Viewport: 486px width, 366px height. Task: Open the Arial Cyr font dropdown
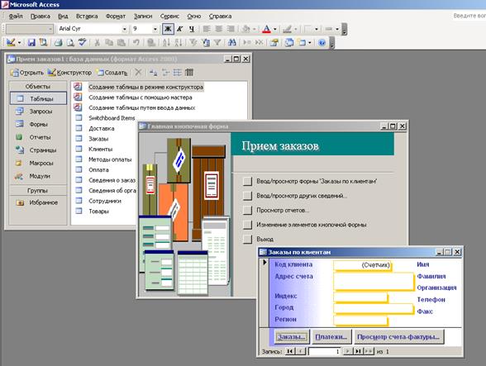124,29
